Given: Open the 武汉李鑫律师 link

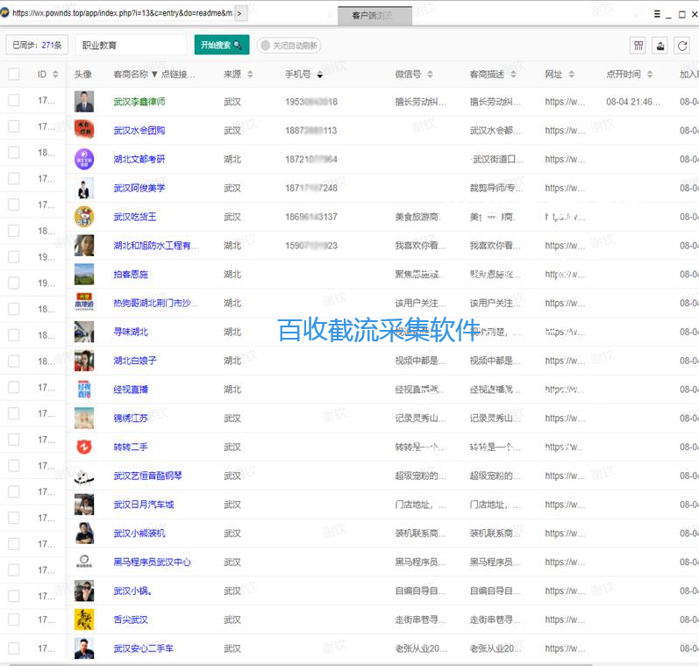Looking at the screenshot, I should (x=139, y=102).
